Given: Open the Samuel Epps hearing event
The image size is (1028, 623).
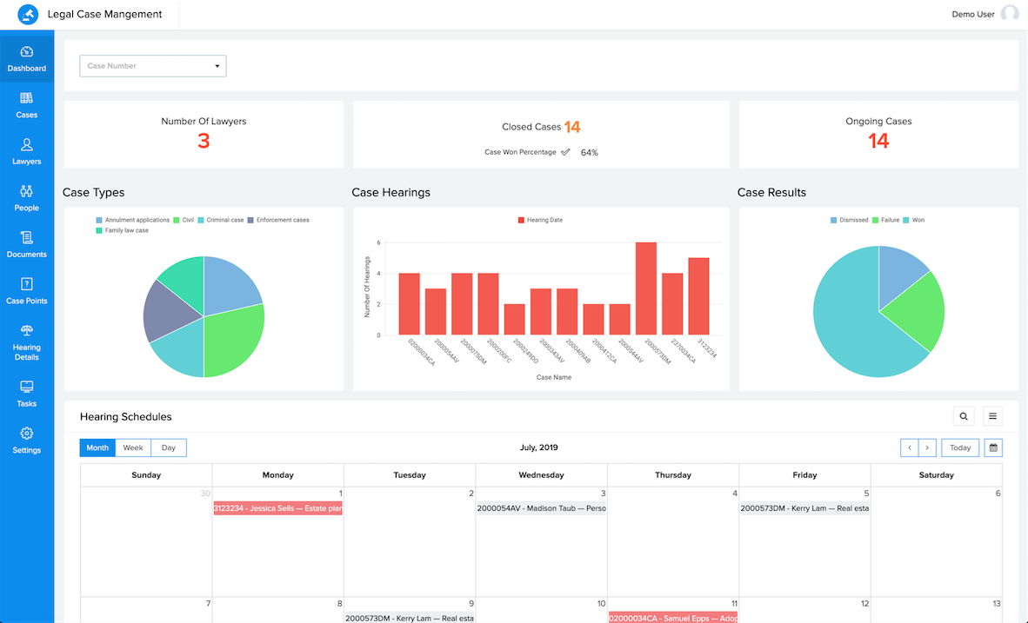Looking at the screenshot, I should tap(672, 618).
